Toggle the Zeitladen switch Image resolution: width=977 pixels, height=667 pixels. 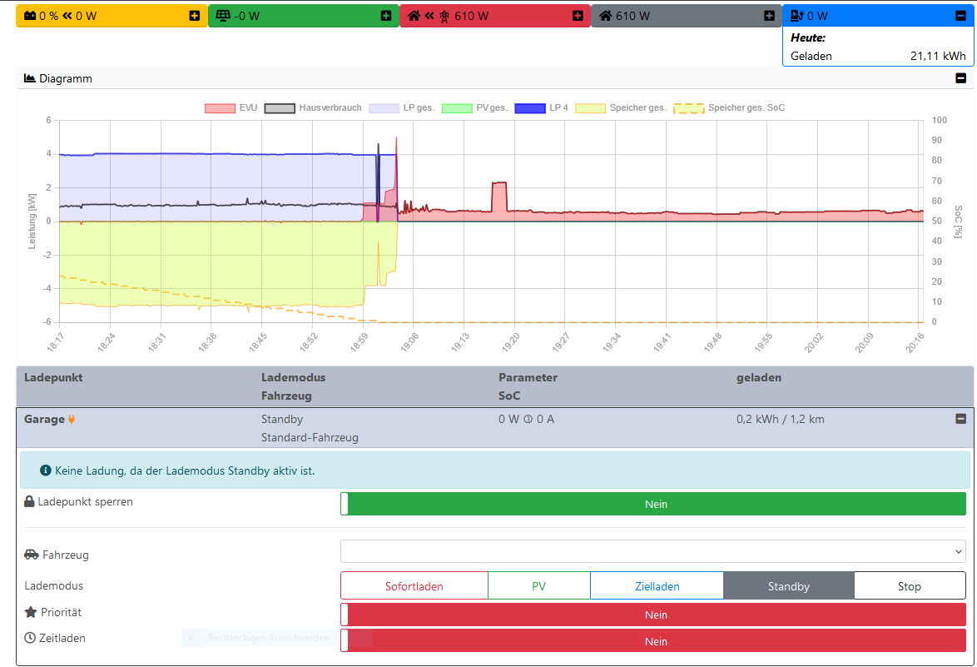coord(653,641)
